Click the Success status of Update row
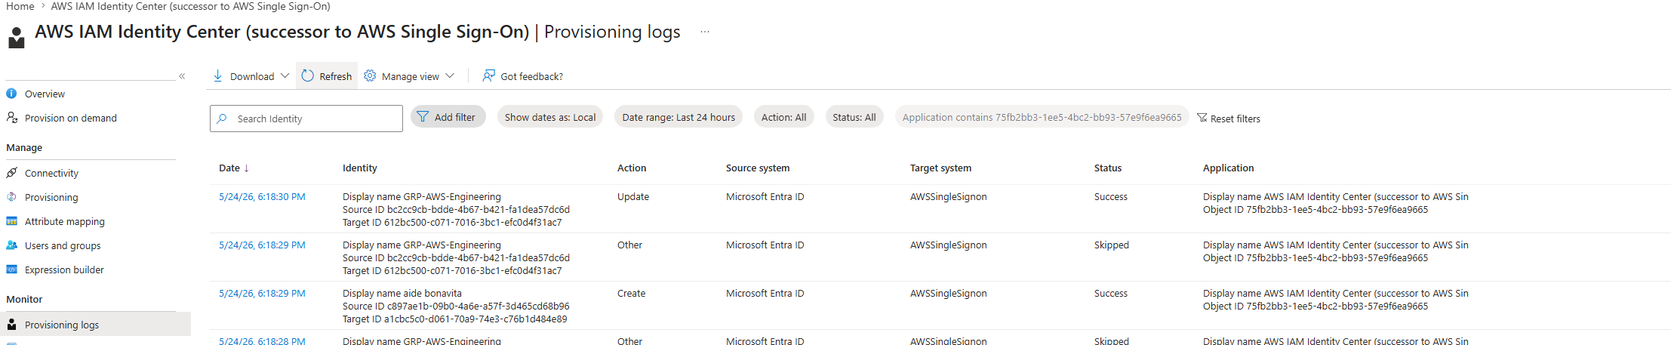 click(1111, 197)
